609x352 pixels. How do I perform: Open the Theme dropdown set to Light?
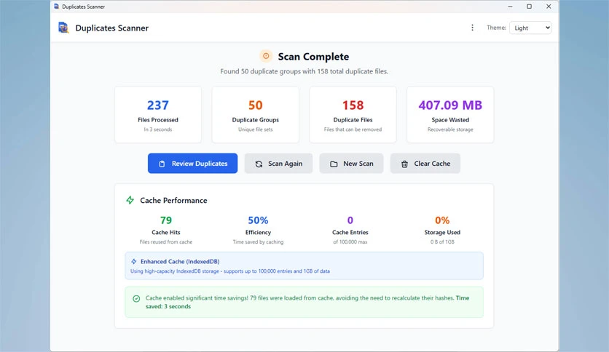pos(530,28)
